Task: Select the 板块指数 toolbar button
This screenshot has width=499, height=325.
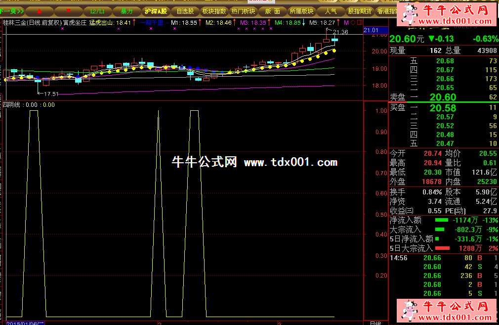Action: pos(214,11)
